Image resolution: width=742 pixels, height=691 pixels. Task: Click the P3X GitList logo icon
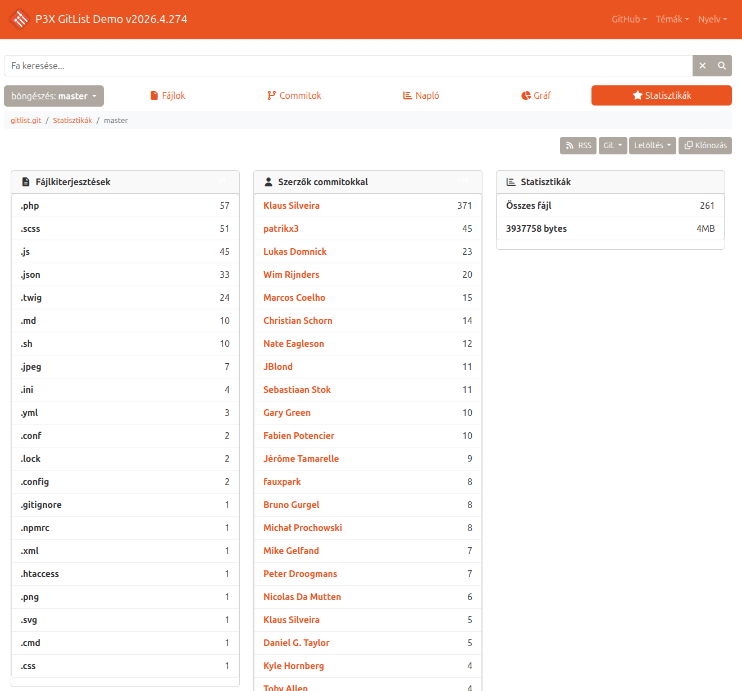(20, 19)
